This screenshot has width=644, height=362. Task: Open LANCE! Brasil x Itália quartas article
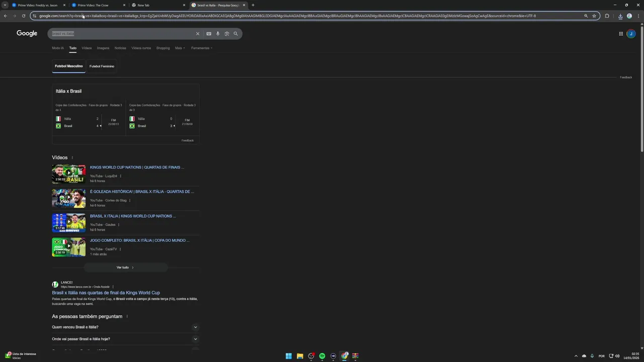click(x=106, y=293)
